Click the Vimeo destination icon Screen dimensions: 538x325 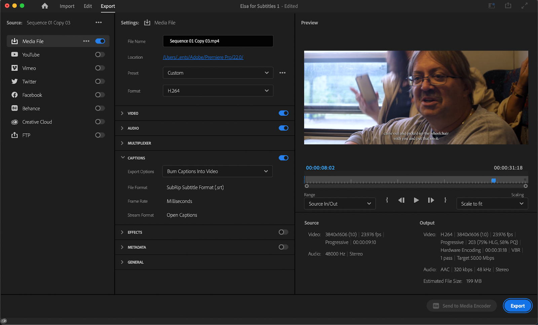[14, 68]
